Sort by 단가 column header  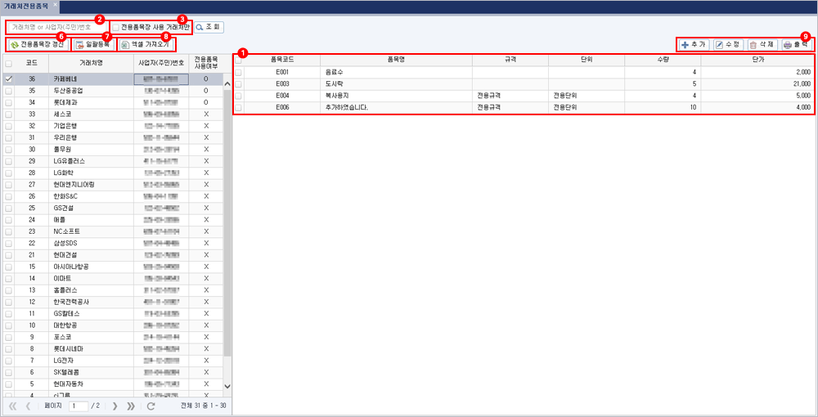tap(757, 60)
